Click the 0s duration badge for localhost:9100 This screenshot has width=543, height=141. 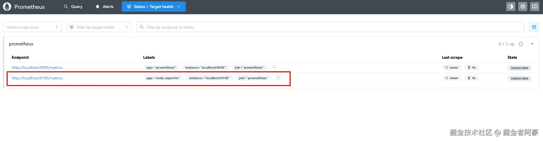point(472,78)
